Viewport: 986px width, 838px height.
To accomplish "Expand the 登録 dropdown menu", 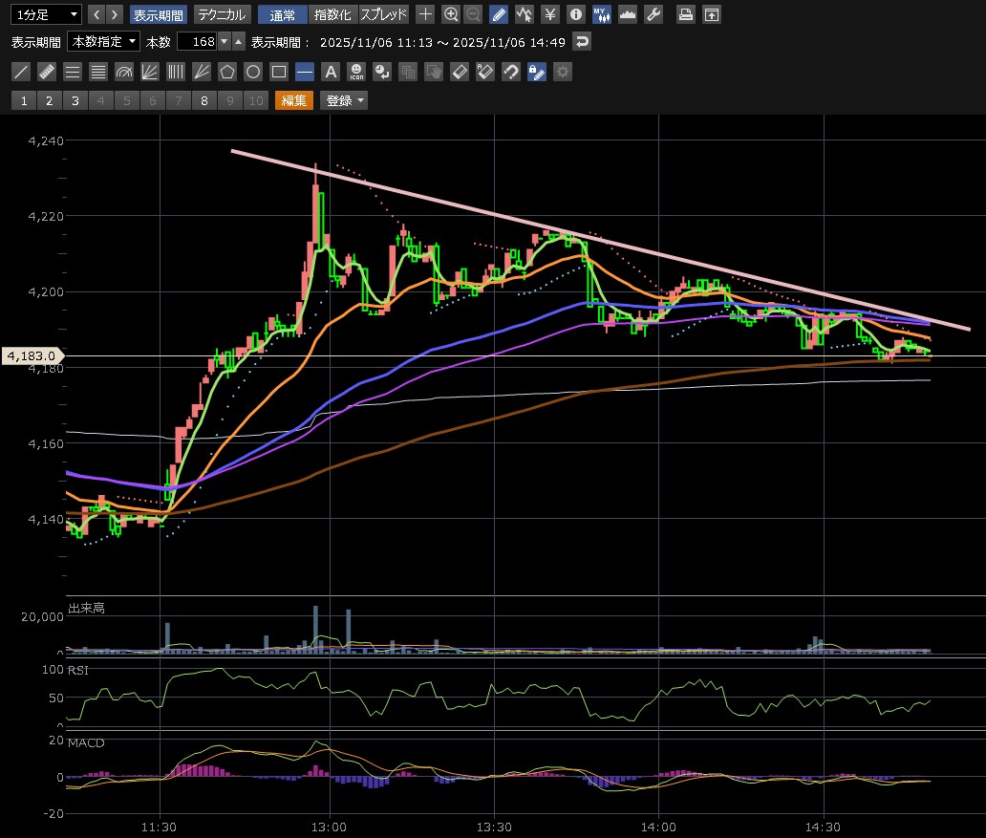I will coord(345,100).
